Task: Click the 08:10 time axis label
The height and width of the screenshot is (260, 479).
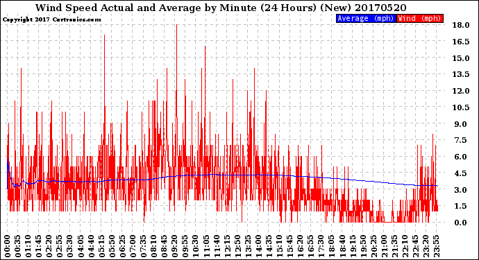Action: tap(154, 246)
